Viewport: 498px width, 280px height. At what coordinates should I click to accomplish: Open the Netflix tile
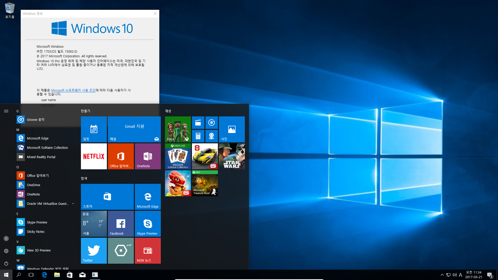pos(94,156)
